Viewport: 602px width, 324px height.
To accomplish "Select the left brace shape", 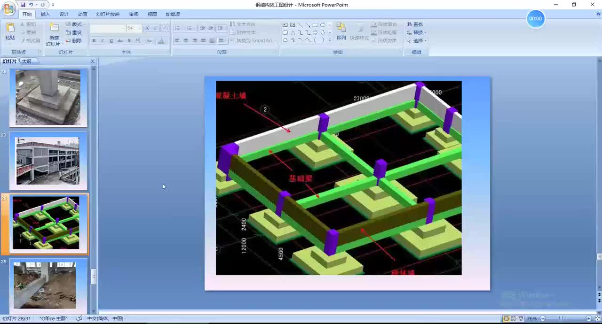I will pos(315,40).
